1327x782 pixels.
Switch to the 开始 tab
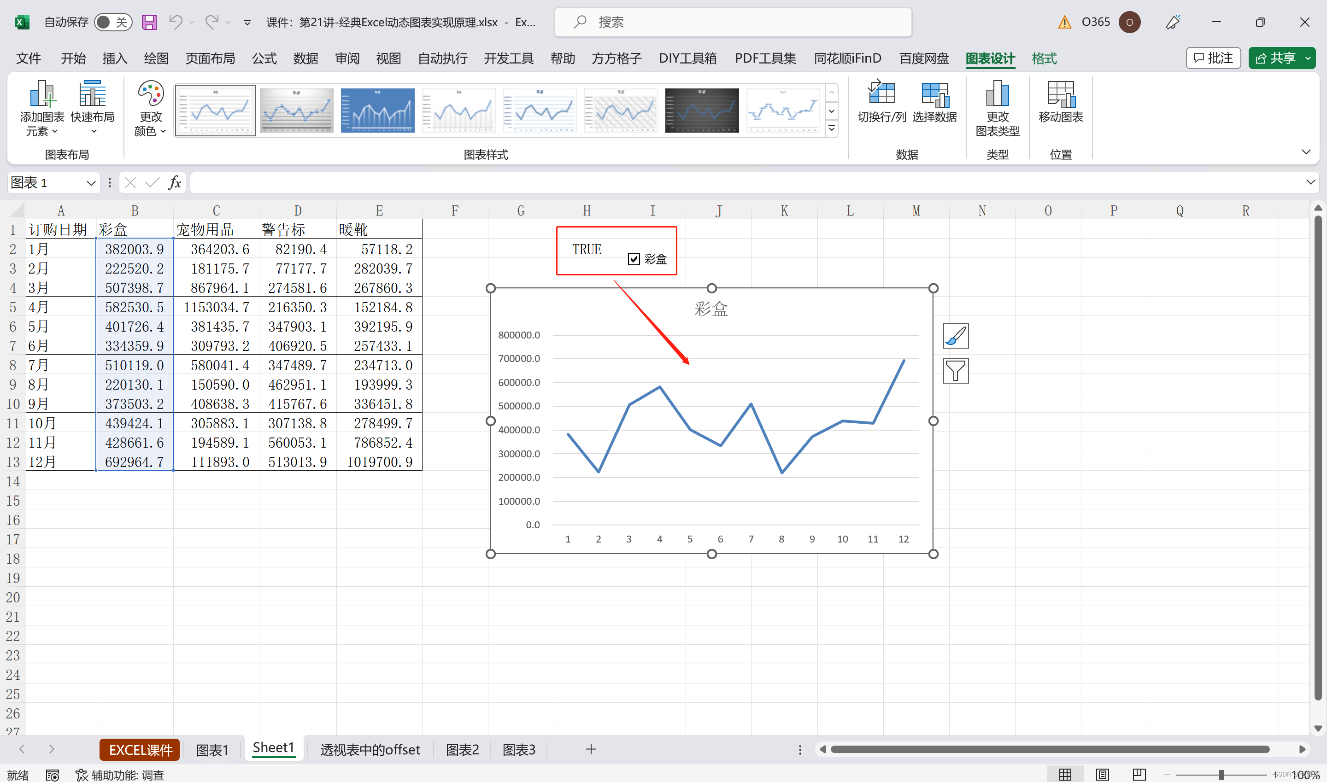tap(73, 58)
